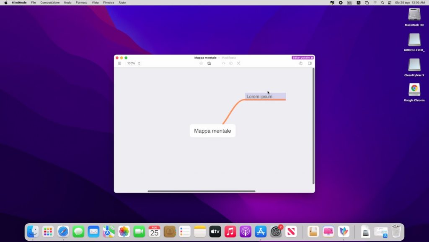Click the connection arrow icon in toolbar

[x=223, y=63]
